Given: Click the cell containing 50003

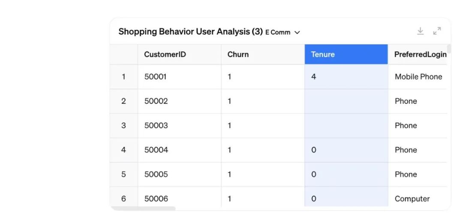Looking at the screenshot, I should tap(179, 126).
